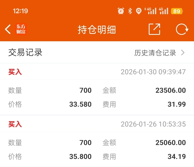Tap the share/export icon
Viewport: 194px width, 167px height.
(x=154, y=29)
